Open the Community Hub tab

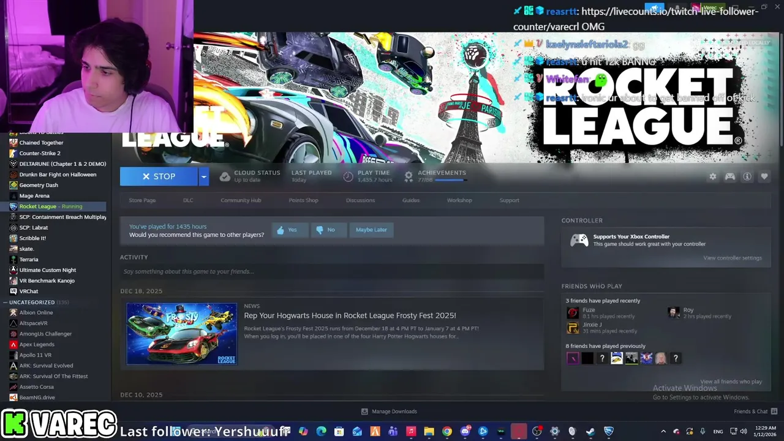[x=241, y=200]
